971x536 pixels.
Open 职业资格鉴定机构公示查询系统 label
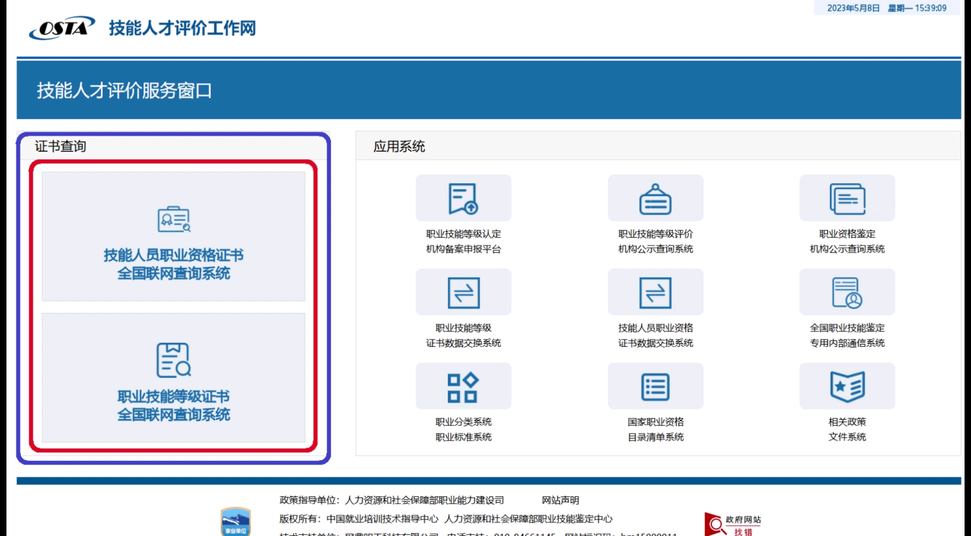847,241
